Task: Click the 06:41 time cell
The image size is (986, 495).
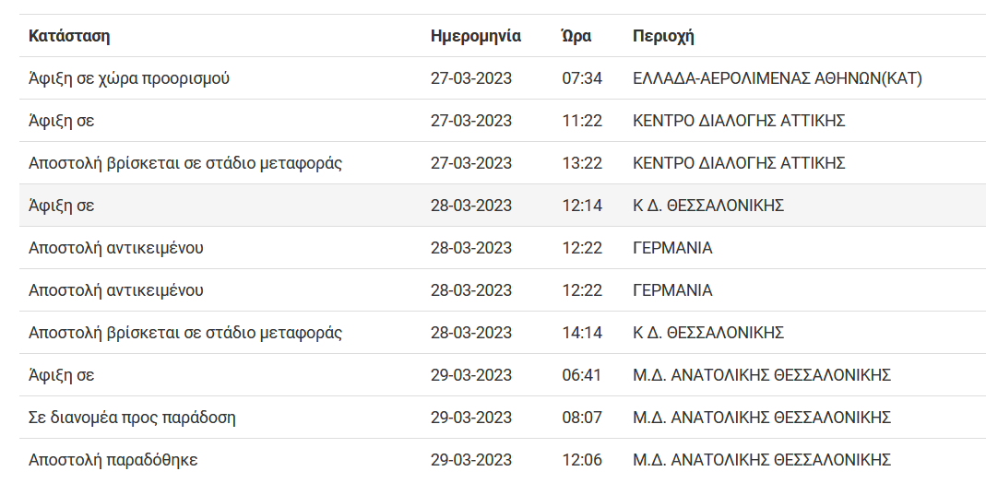Action: click(x=582, y=375)
